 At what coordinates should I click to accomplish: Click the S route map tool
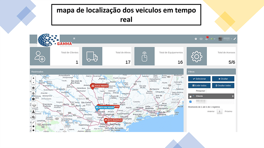pos(33,93)
